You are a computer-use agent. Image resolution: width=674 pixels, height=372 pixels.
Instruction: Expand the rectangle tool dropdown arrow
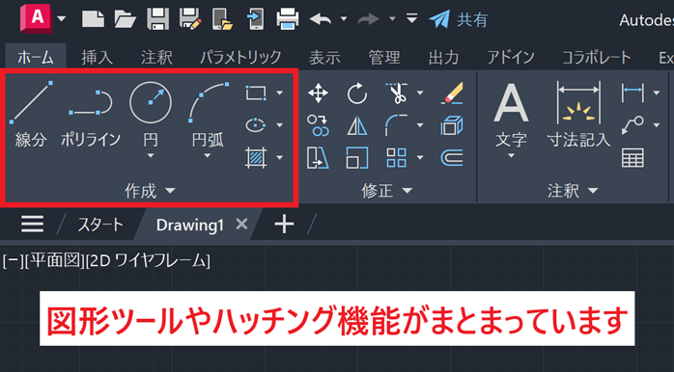click(280, 93)
